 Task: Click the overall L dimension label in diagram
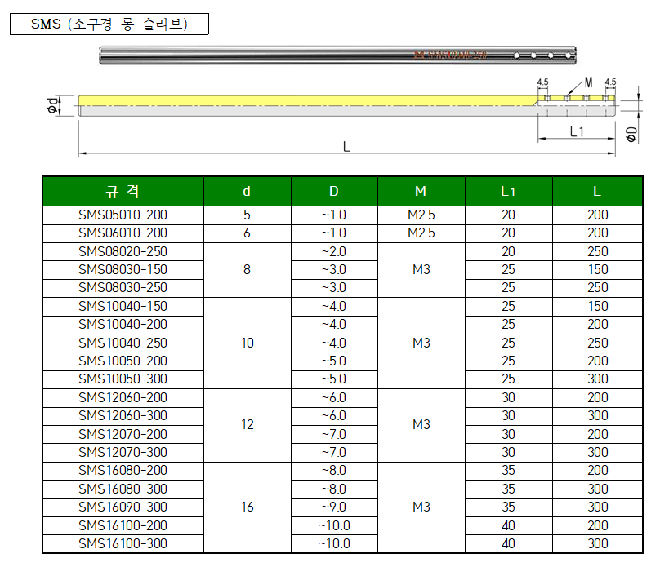(x=346, y=146)
